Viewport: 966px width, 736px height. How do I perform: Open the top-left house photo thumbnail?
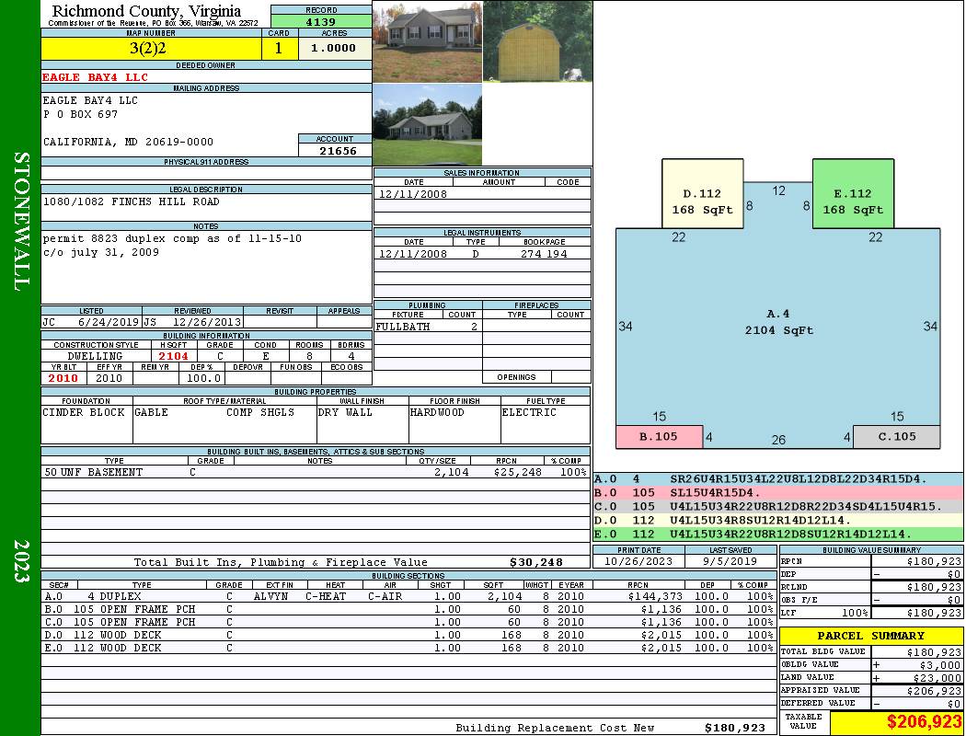coord(427,42)
